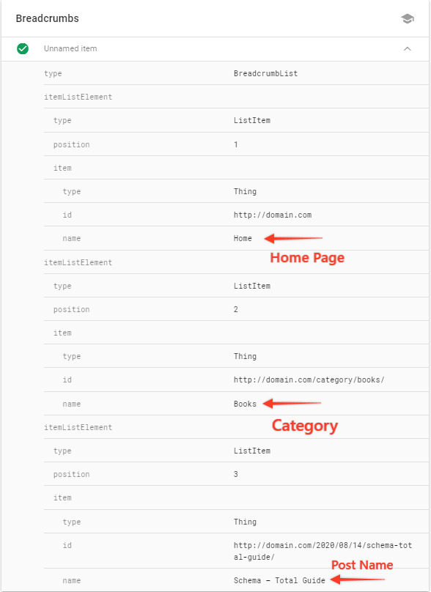Collapse the Unnamed item section chevron
Viewport: 431px width, 592px height.
(408, 48)
